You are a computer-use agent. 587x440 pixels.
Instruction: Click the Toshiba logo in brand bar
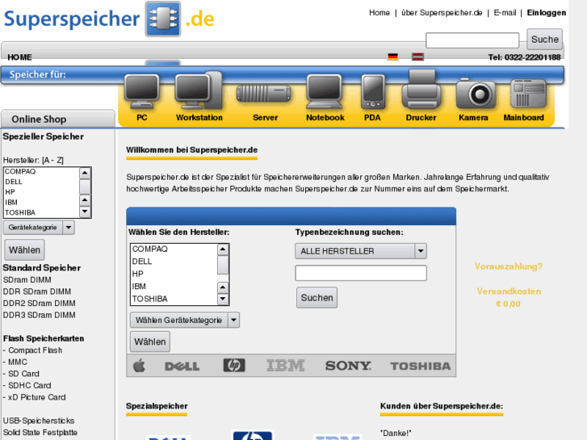(x=421, y=366)
